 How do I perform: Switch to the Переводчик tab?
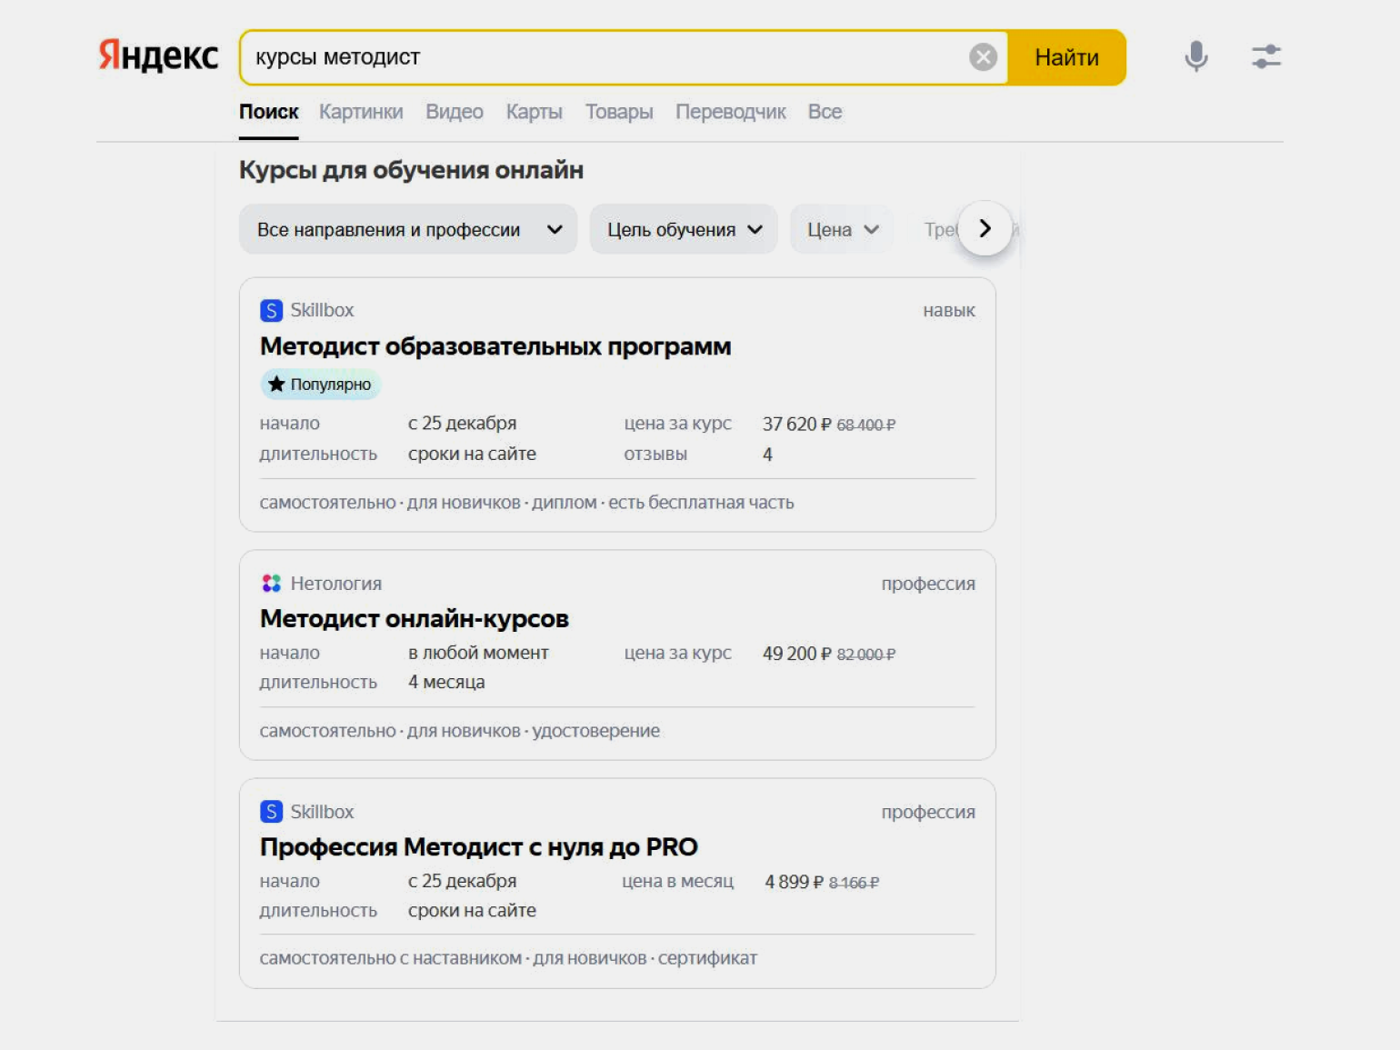pos(731,112)
